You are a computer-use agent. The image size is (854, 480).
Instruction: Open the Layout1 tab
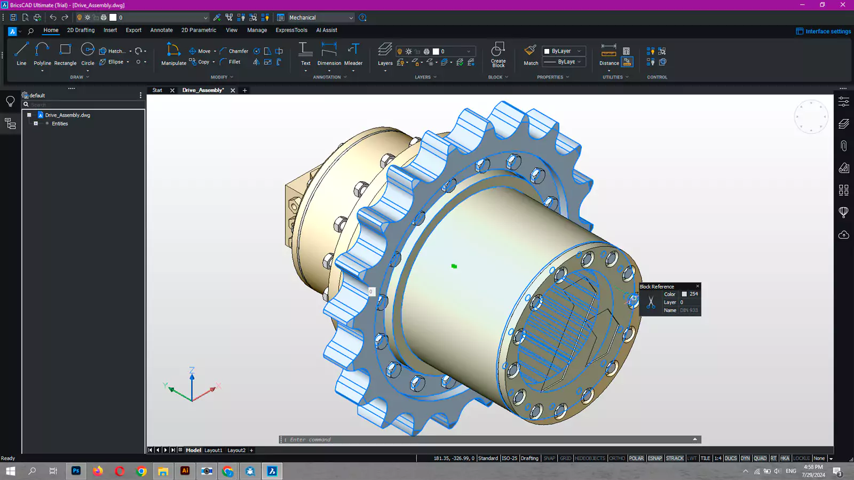click(213, 450)
